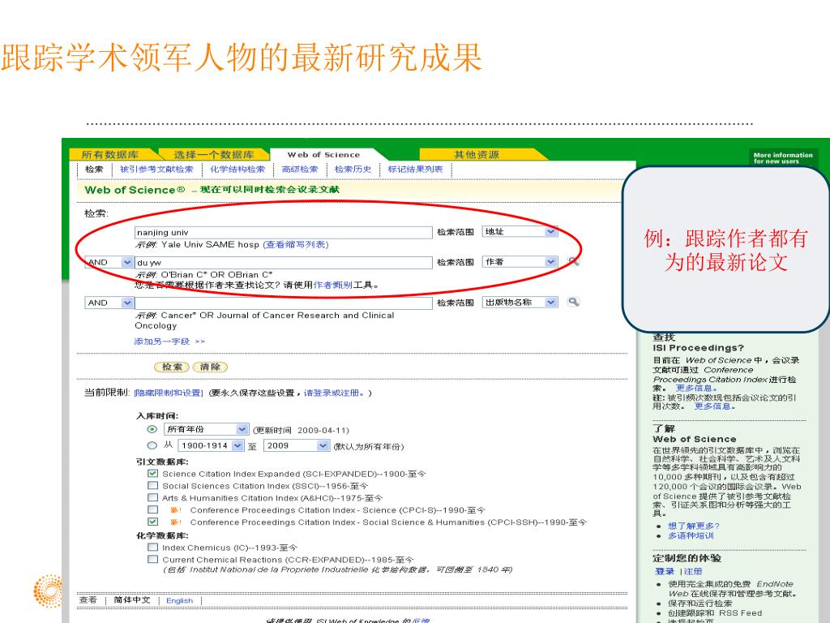Click the nanjing univ address input field
The image size is (830, 623).
pos(284,232)
